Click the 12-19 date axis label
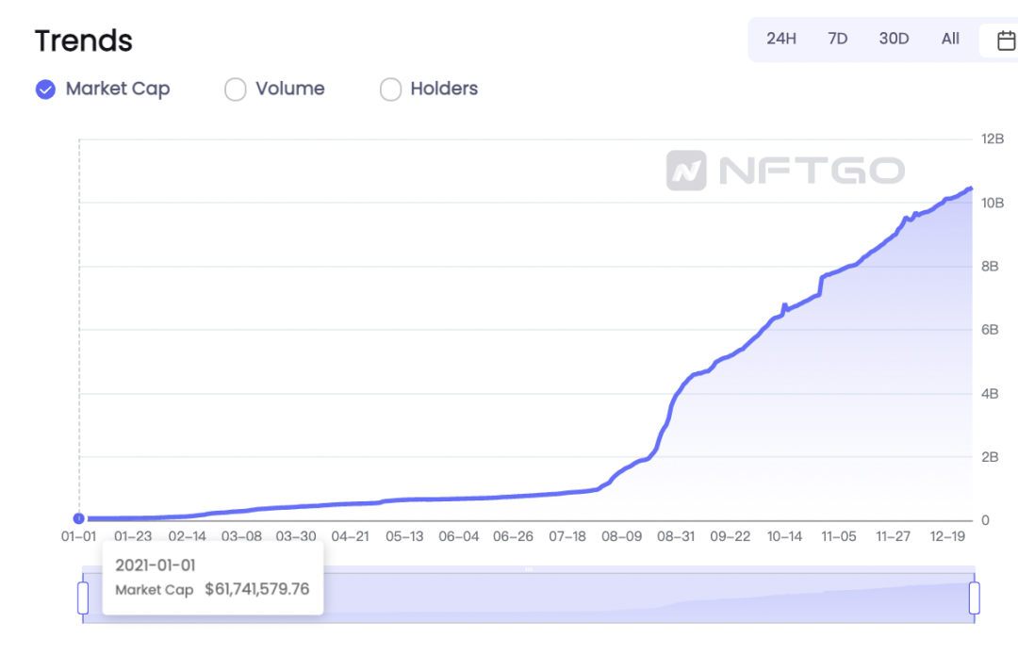The height and width of the screenshot is (655, 1018). click(x=947, y=537)
